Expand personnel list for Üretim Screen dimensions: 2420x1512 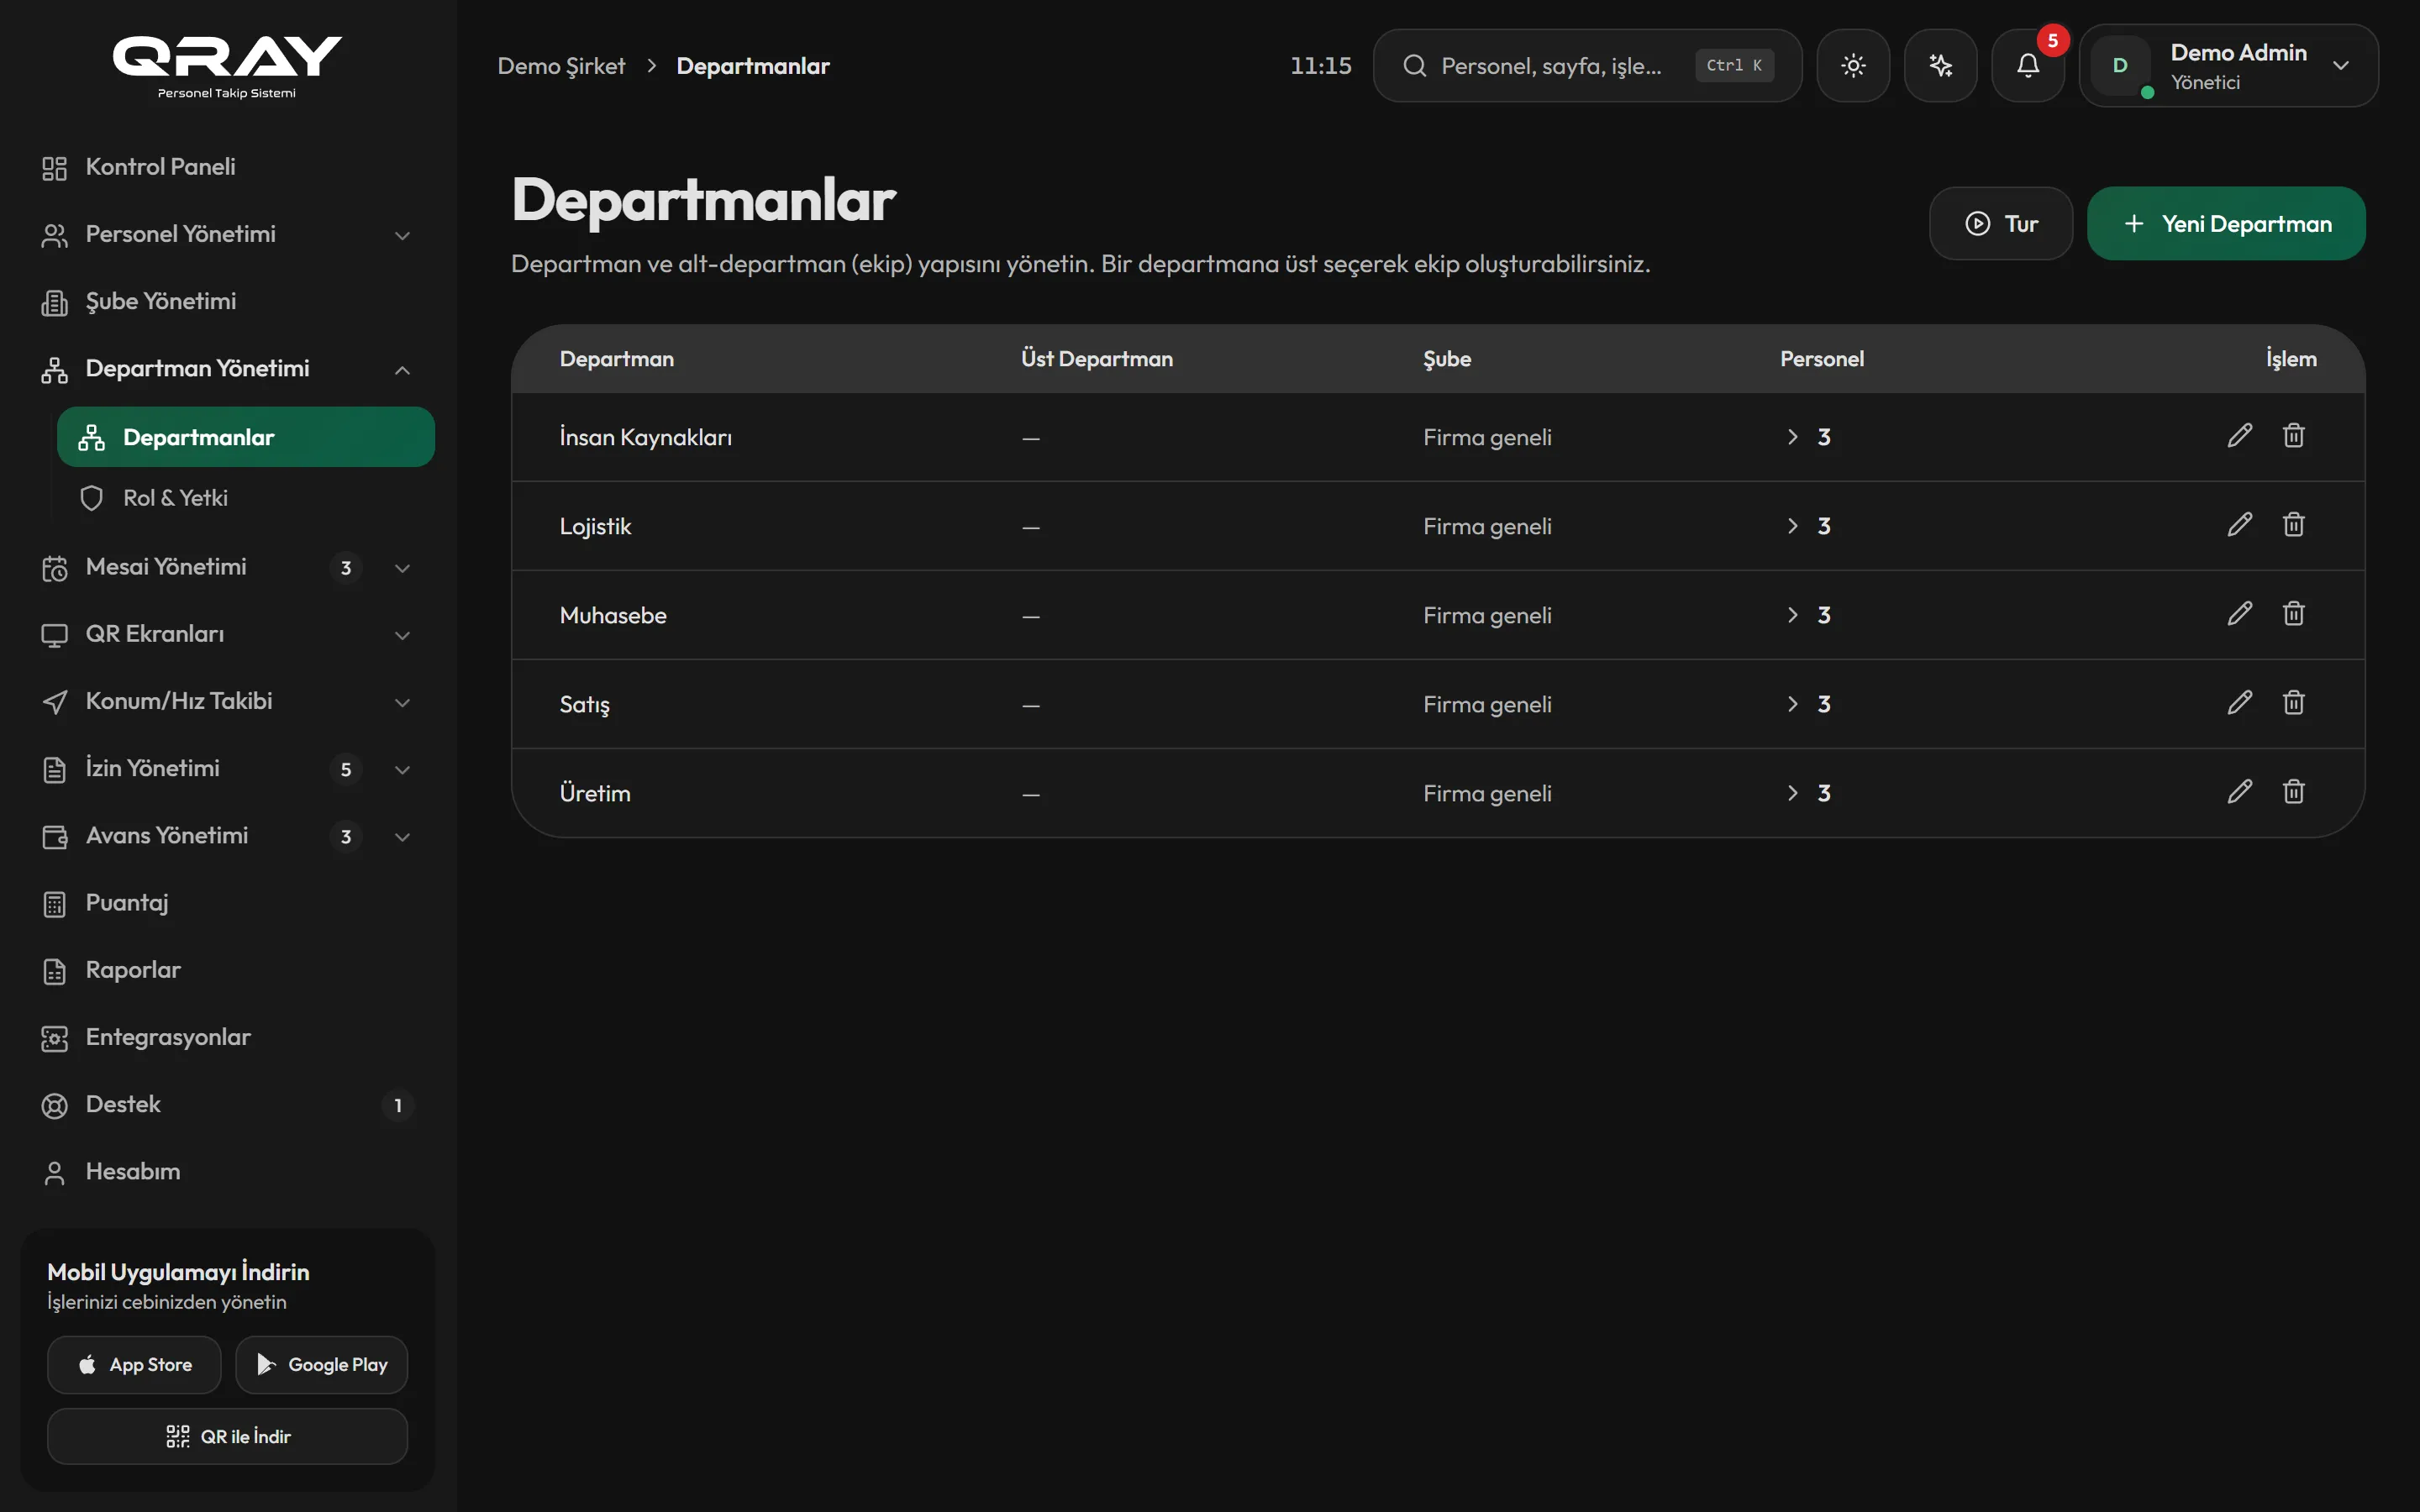click(x=1792, y=793)
